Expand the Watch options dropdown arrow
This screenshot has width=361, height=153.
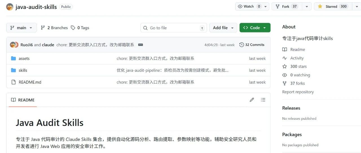tap(266, 6)
